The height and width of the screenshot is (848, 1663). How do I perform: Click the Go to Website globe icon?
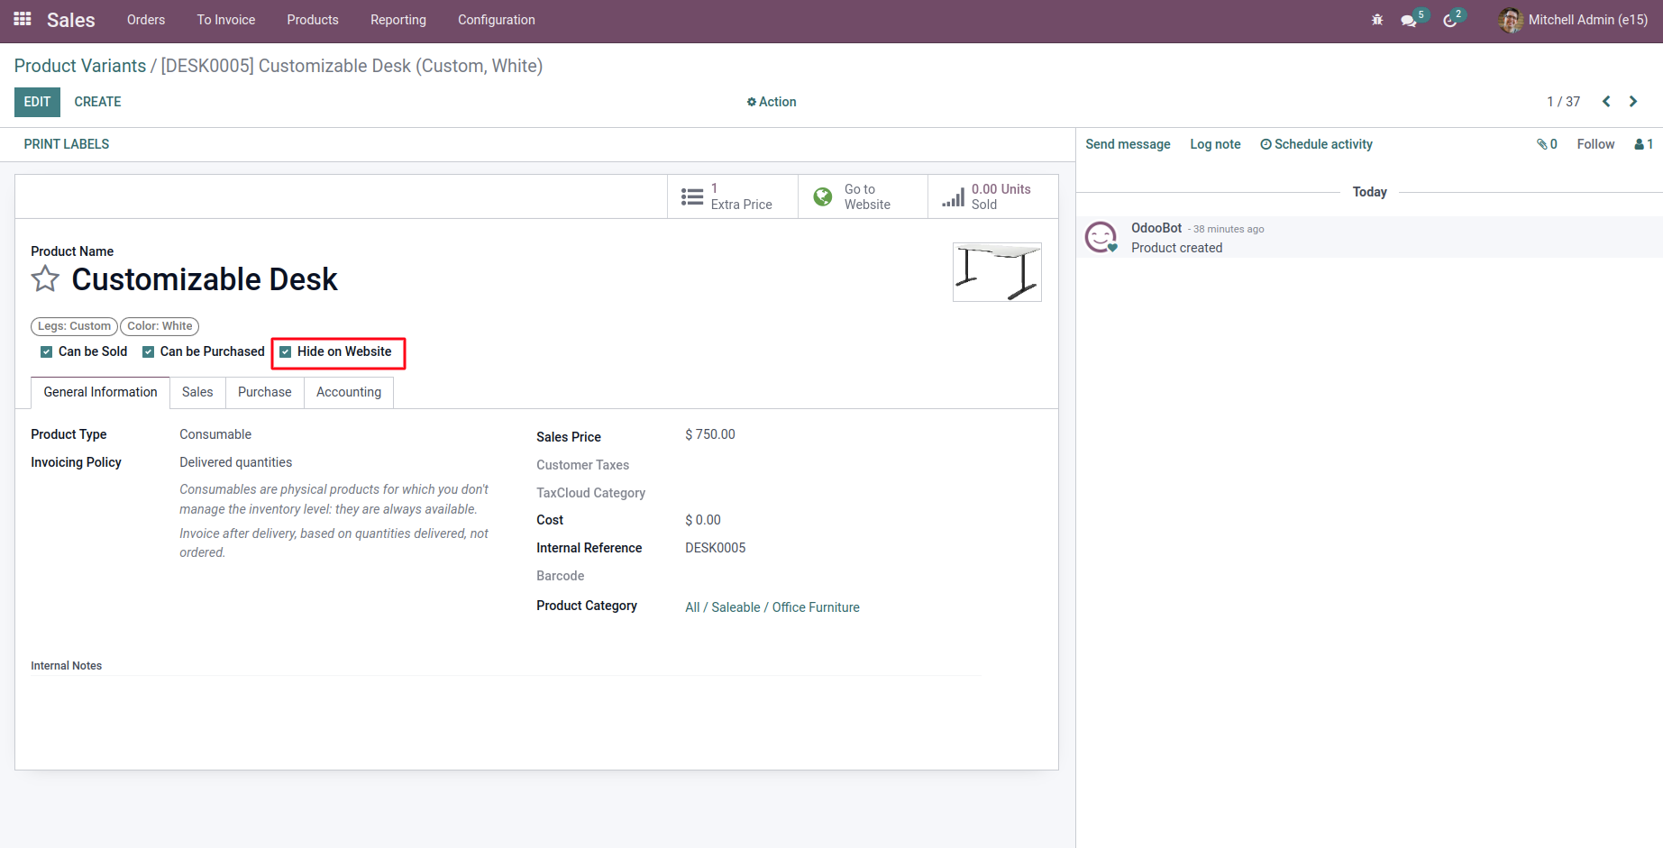coord(823,196)
